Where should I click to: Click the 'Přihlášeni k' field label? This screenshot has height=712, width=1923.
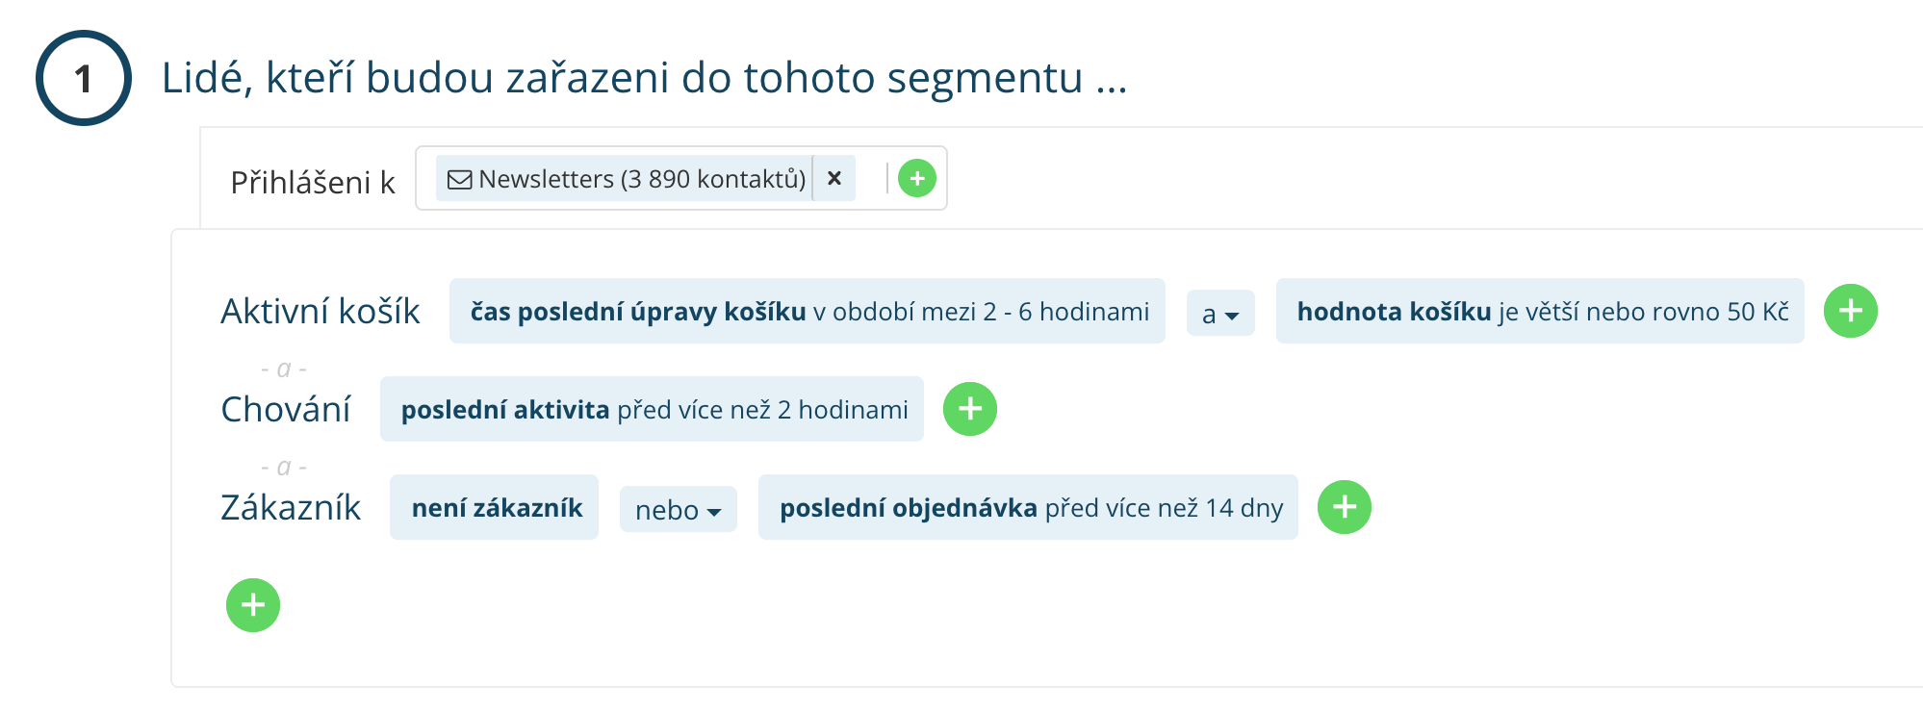(313, 183)
